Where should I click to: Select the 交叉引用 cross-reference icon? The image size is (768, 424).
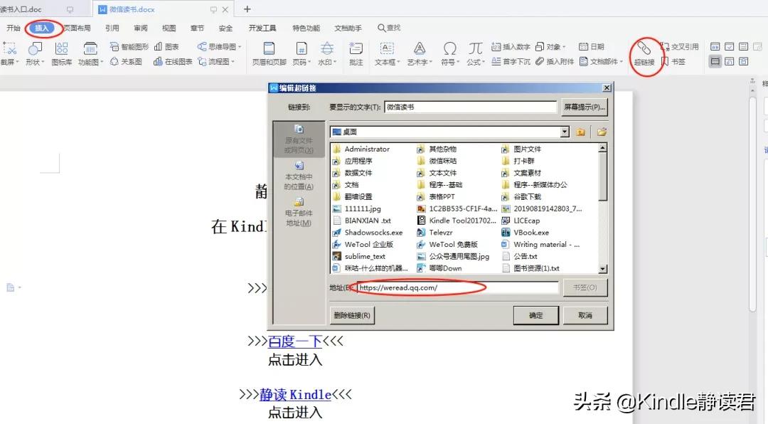click(x=683, y=46)
